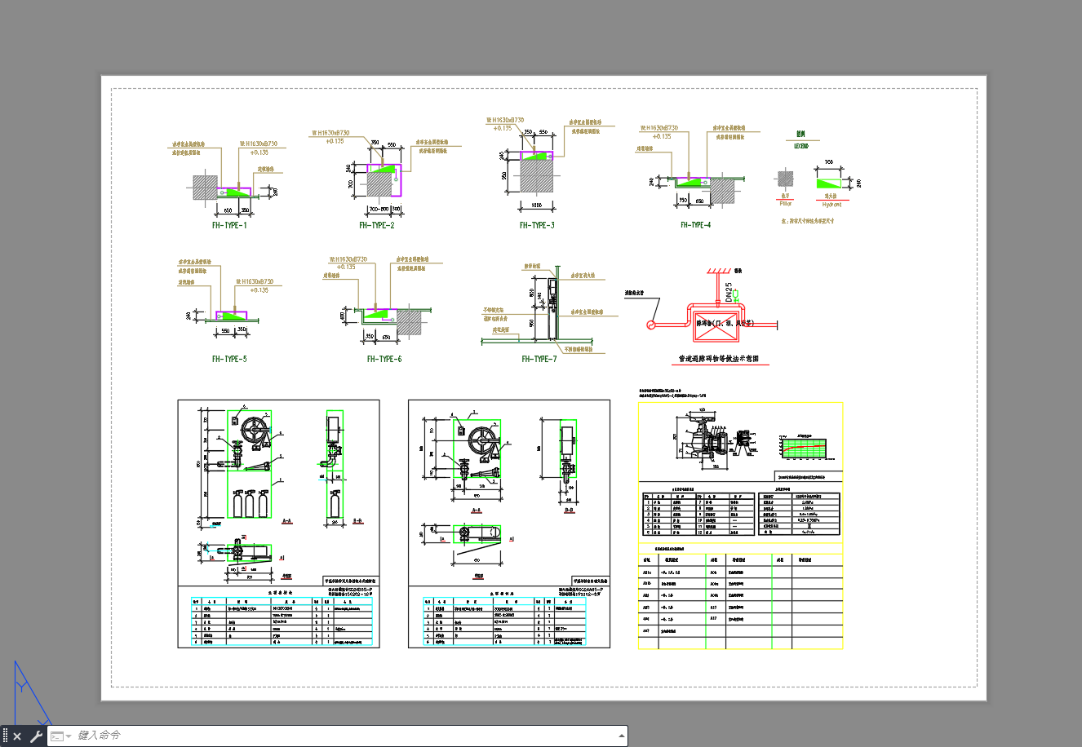The width and height of the screenshot is (1082, 747).
Task: Select the FH-TYPE-7 label
Action: (539, 359)
